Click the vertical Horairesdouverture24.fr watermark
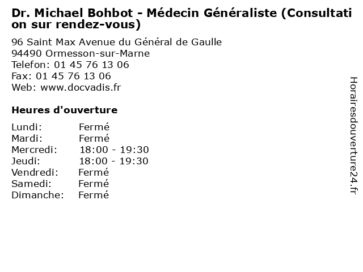This screenshot has width=363, height=272. (353, 135)
